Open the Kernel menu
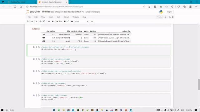This screenshot has width=200, height=112. point(66,17)
